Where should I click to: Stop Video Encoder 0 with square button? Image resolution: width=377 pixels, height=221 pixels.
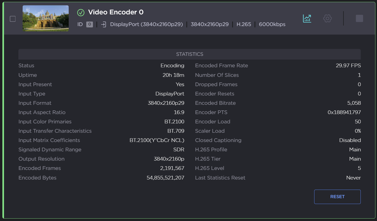click(x=359, y=18)
